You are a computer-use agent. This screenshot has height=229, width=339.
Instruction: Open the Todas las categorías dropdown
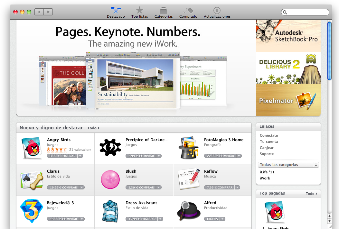[x=288, y=165]
